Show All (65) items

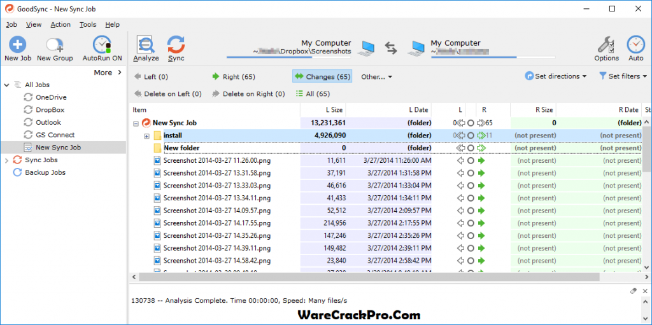coord(313,94)
